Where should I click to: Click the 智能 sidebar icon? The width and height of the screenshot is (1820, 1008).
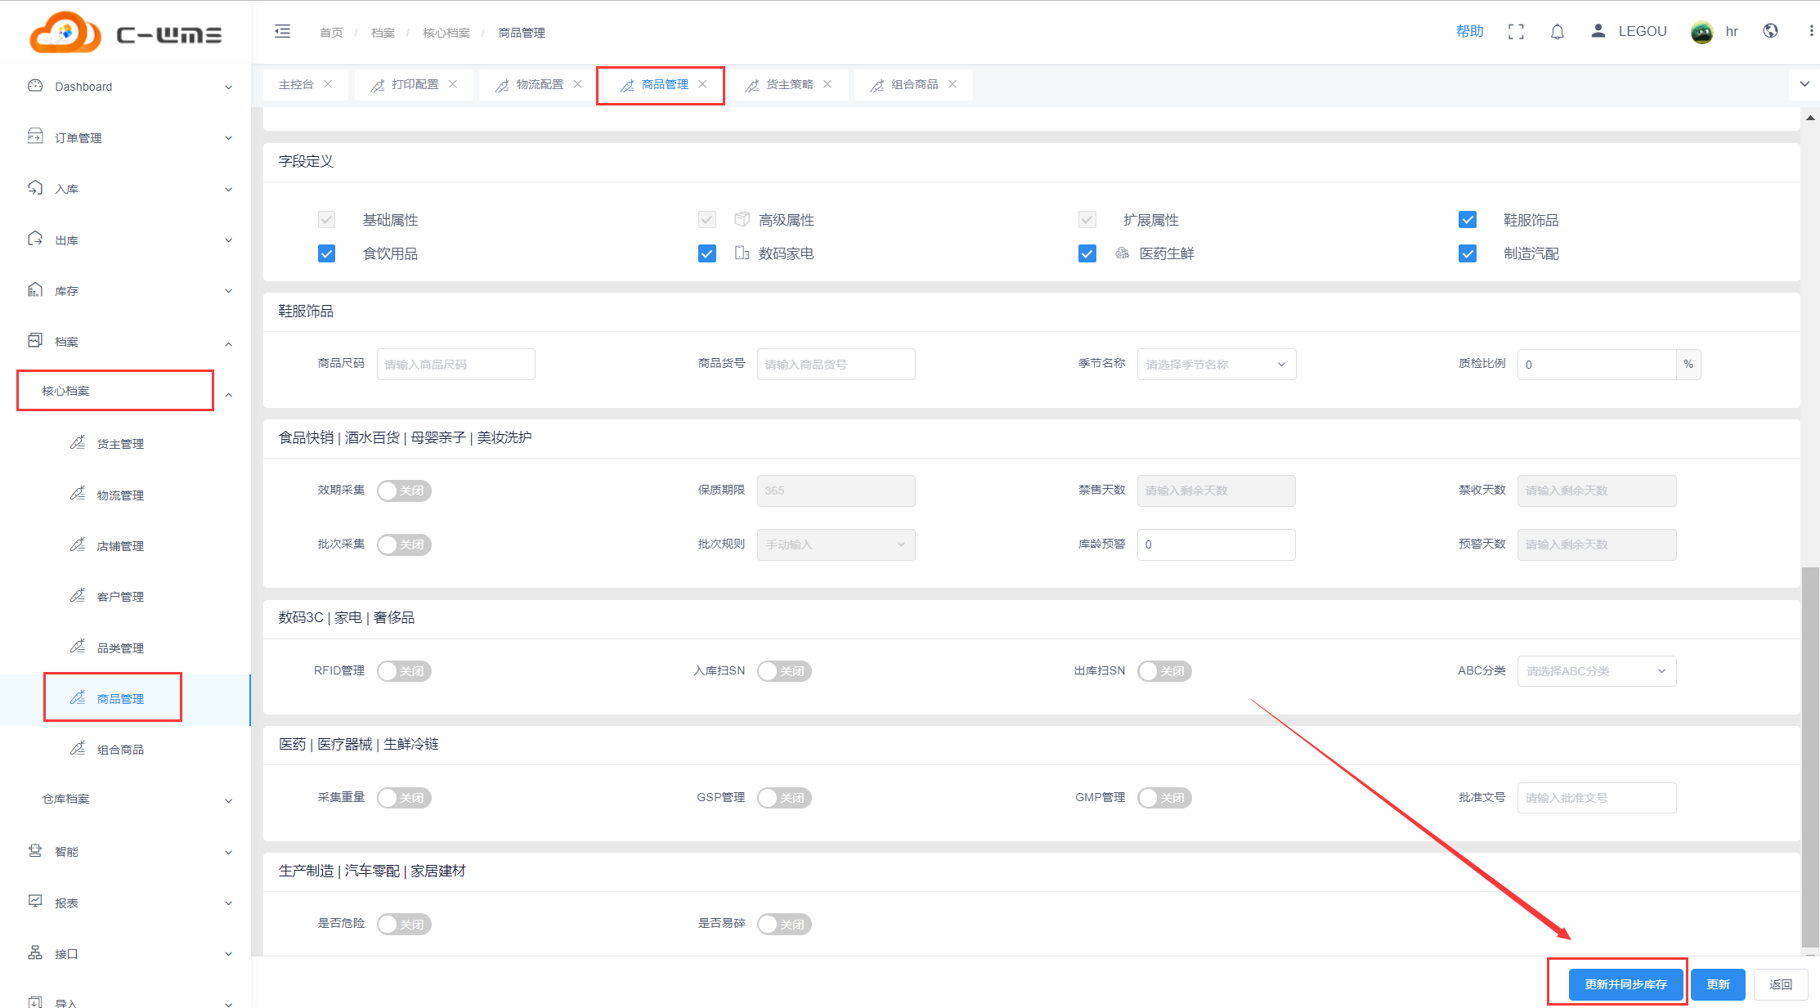point(35,851)
